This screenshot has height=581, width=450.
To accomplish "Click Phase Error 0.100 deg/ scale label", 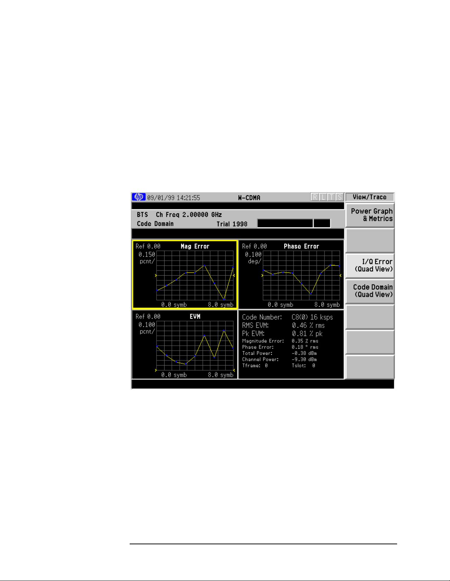I will 253,258.
